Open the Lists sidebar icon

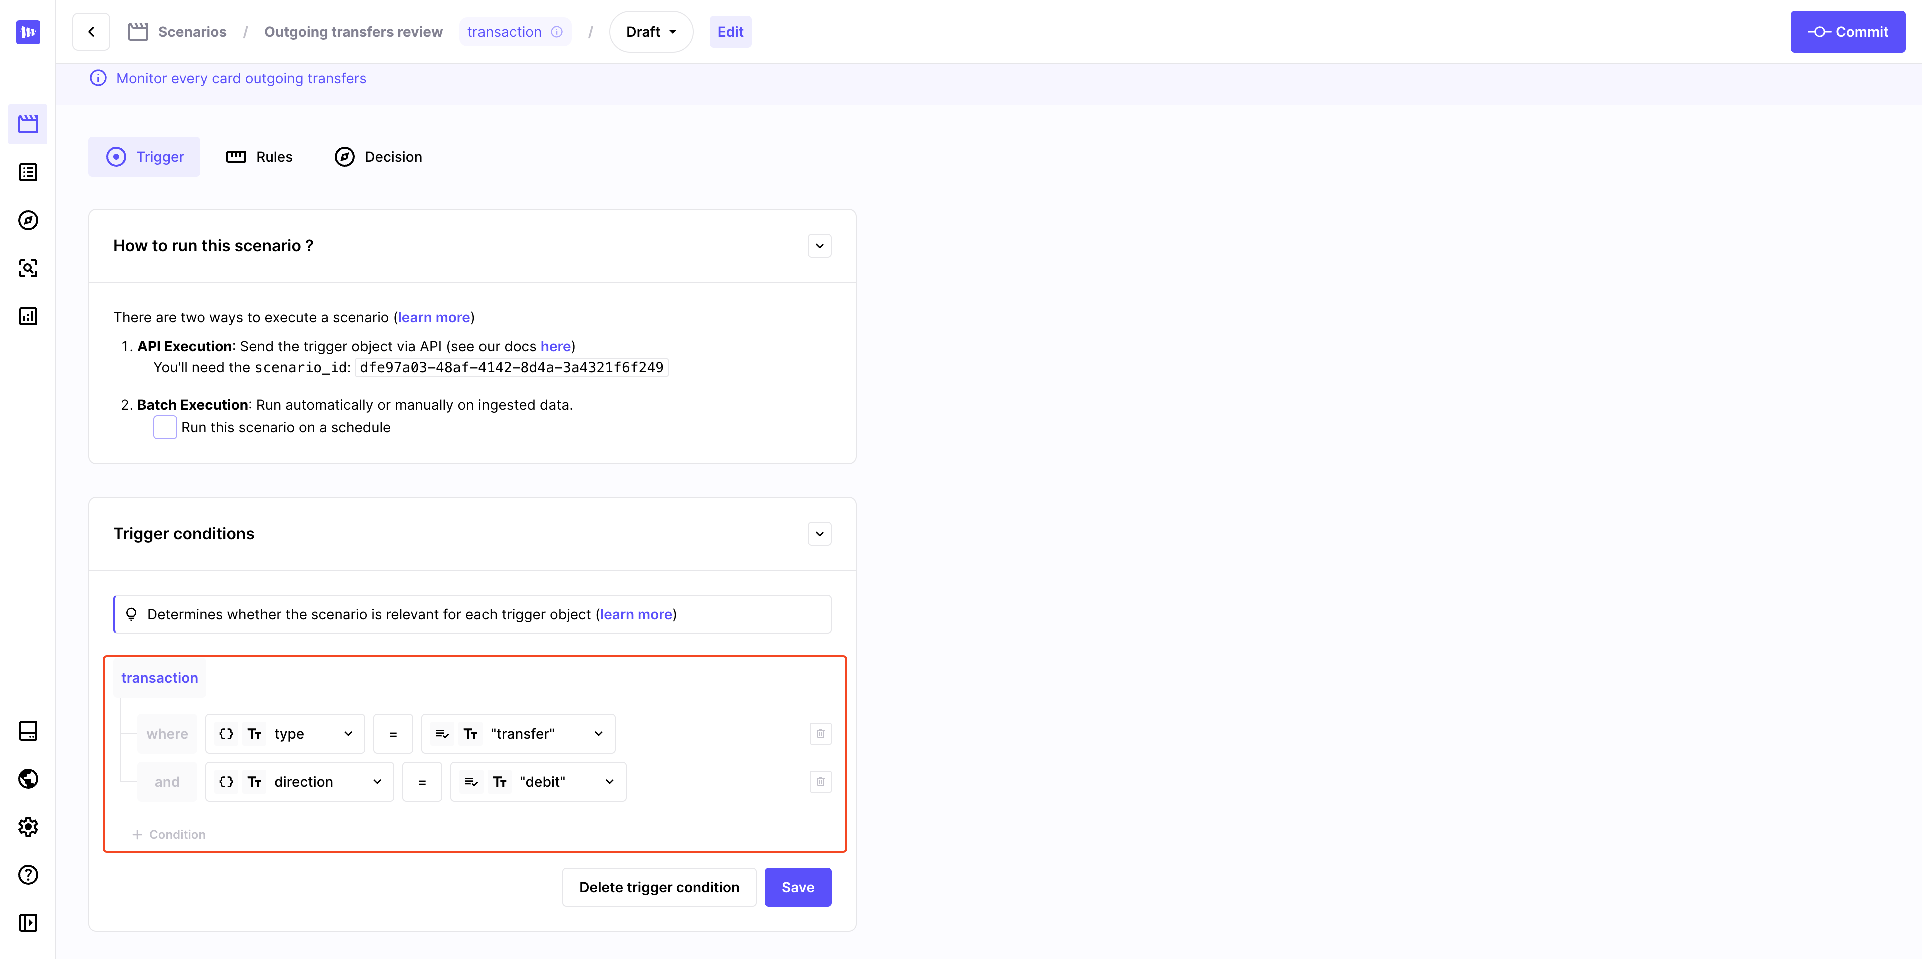28,172
